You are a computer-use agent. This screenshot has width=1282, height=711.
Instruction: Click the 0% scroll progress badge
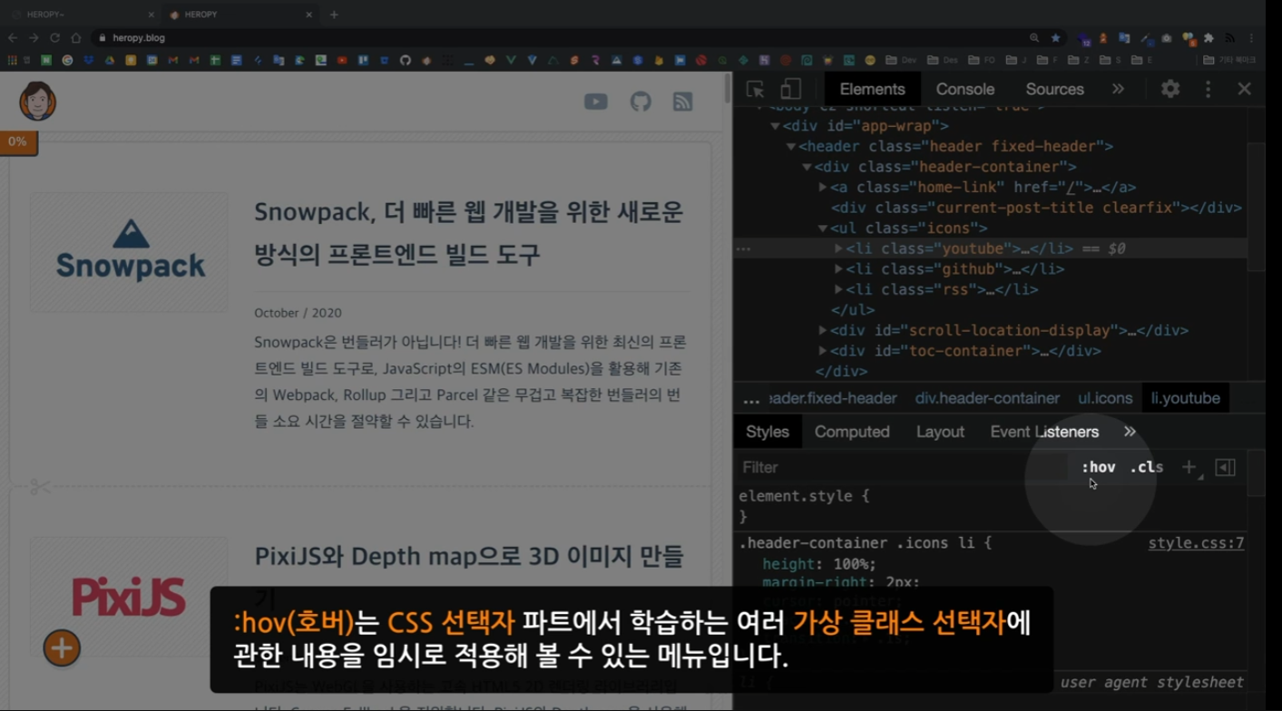(18, 142)
